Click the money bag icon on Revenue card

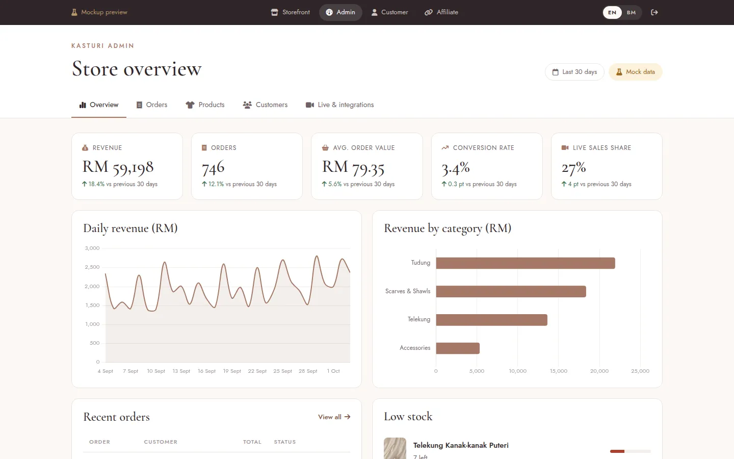85,148
